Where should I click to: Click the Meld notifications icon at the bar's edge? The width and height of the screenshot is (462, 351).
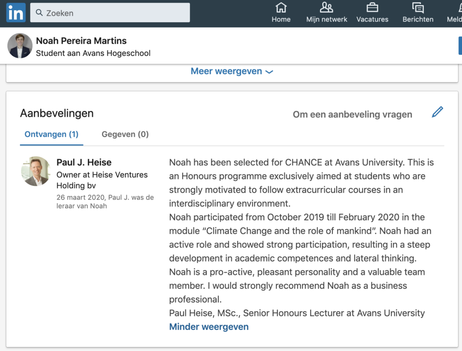click(455, 13)
